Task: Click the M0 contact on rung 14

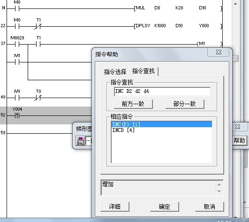Action: pyautogui.click(x=17, y=8)
